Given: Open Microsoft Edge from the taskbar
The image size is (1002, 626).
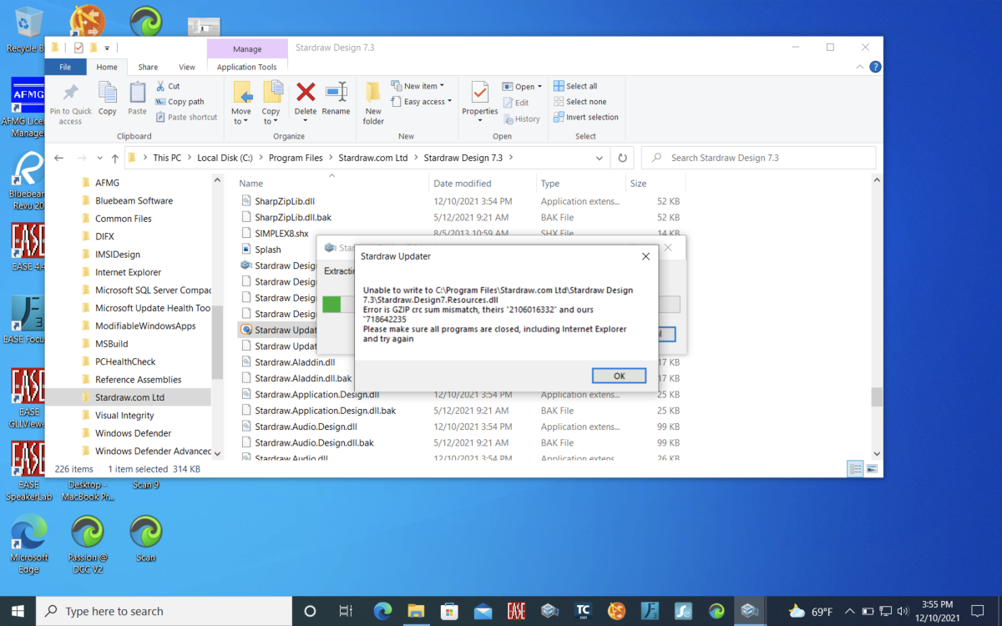Looking at the screenshot, I should click(383, 611).
